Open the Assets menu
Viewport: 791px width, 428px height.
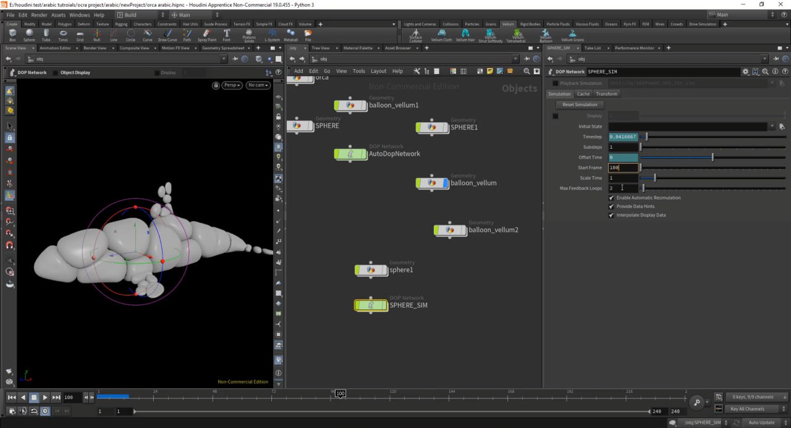pyautogui.click(x=58, y=15)
